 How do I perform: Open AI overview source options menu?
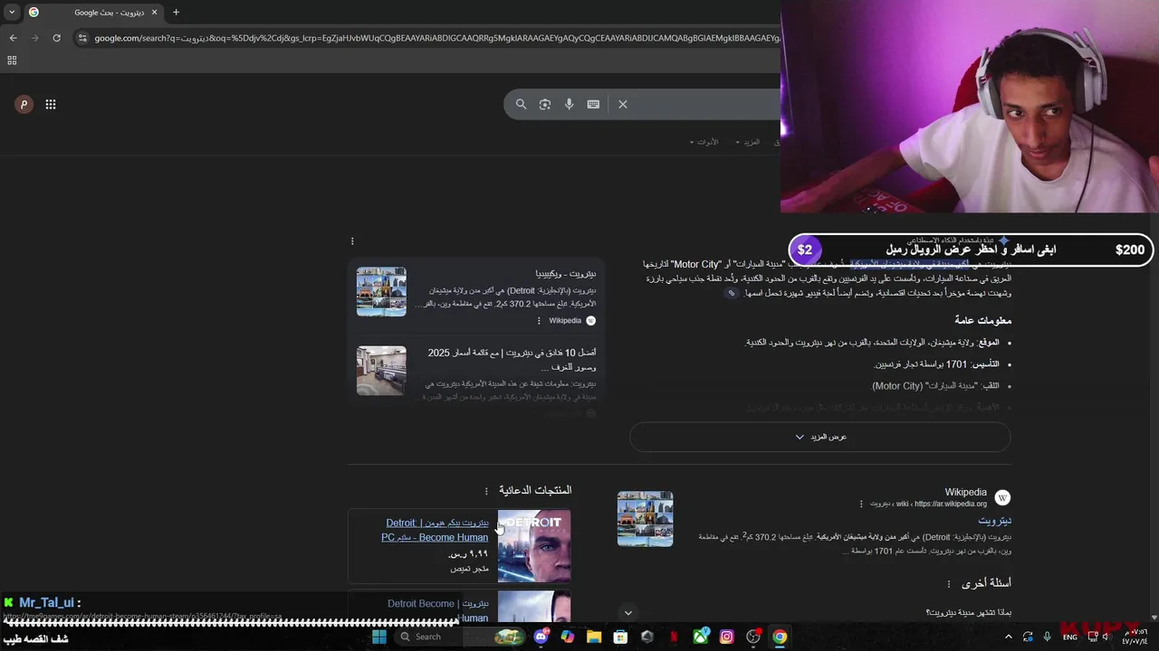pos(352,241)
